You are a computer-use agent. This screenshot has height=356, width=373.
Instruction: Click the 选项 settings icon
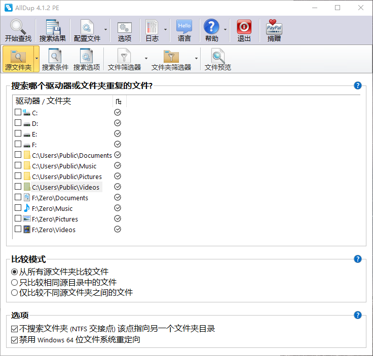[125, 27]
